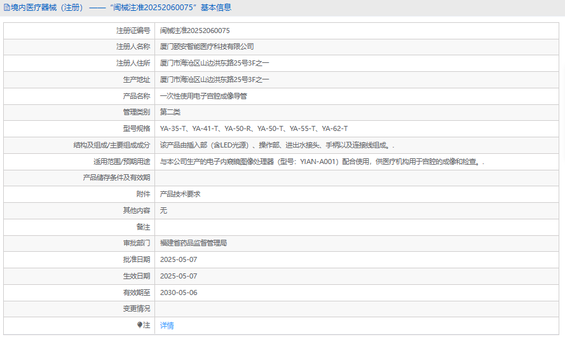Select registration number value 闽械注准20252060075
Image resolution: width=565 pixels, height=337 pixels.
point(194,31)
